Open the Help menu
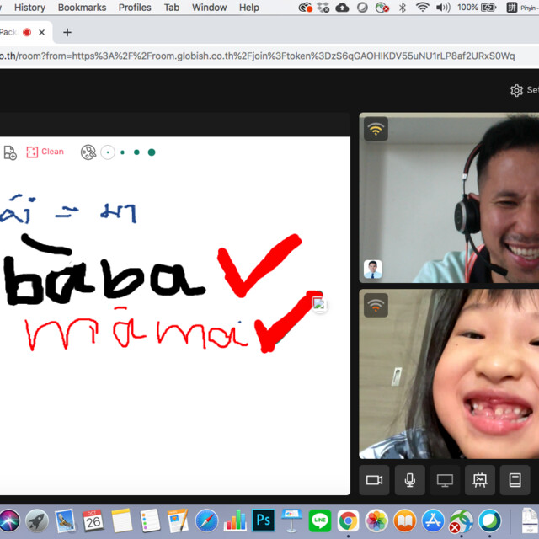539x539 pixels. 249,8
